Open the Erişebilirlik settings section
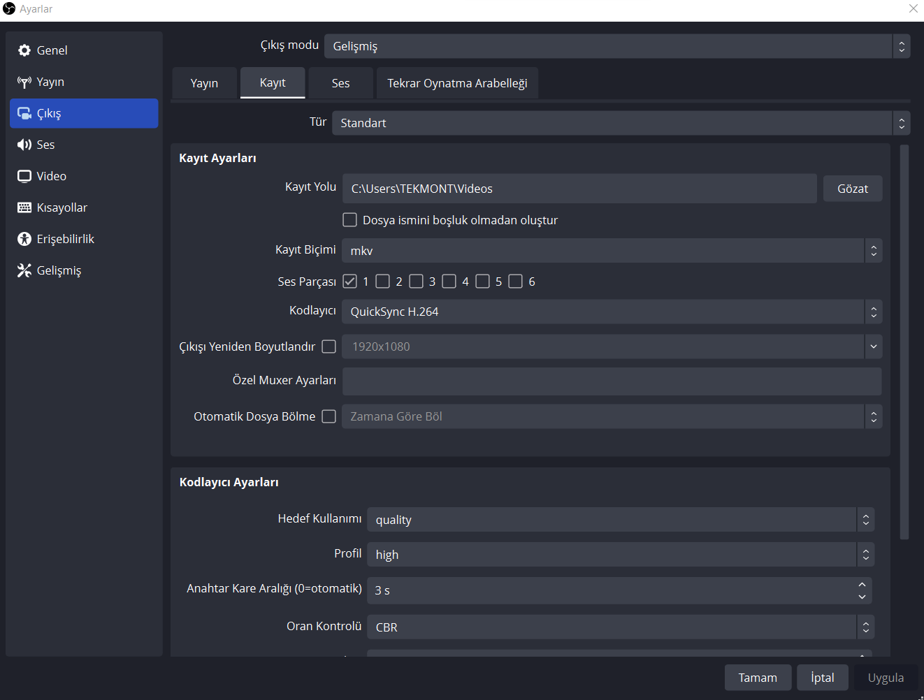The width and height of the screenshot is (924, 700). click(x=84, y=239)
